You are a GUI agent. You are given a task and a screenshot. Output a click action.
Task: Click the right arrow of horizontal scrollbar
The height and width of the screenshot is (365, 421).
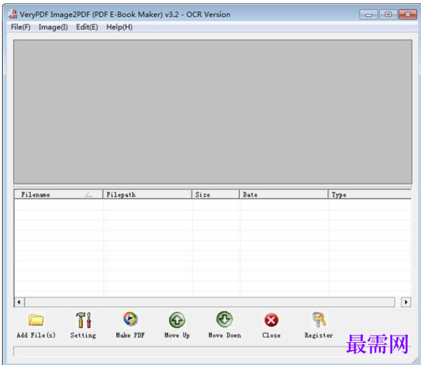tap(406, 302)
